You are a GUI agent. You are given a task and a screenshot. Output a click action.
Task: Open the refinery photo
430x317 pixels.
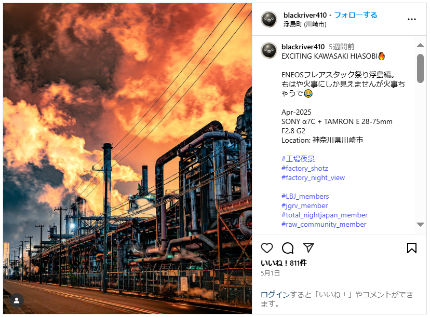[128, 158]
